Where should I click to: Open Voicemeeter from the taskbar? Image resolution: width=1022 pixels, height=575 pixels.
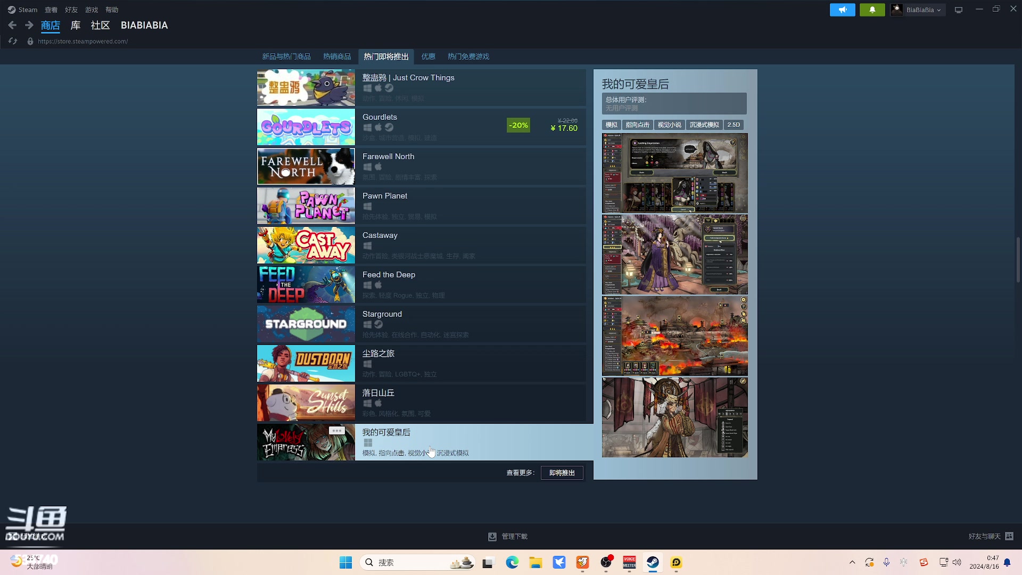tap(629, 562)
